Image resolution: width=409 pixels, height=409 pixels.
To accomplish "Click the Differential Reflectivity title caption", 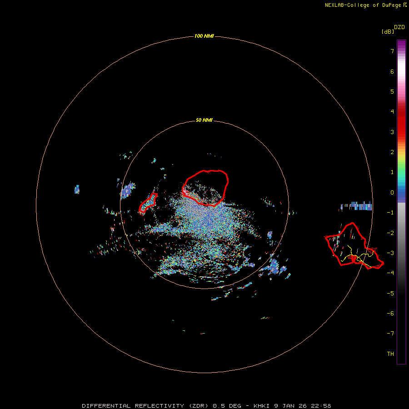I will [x=206, y=406].
